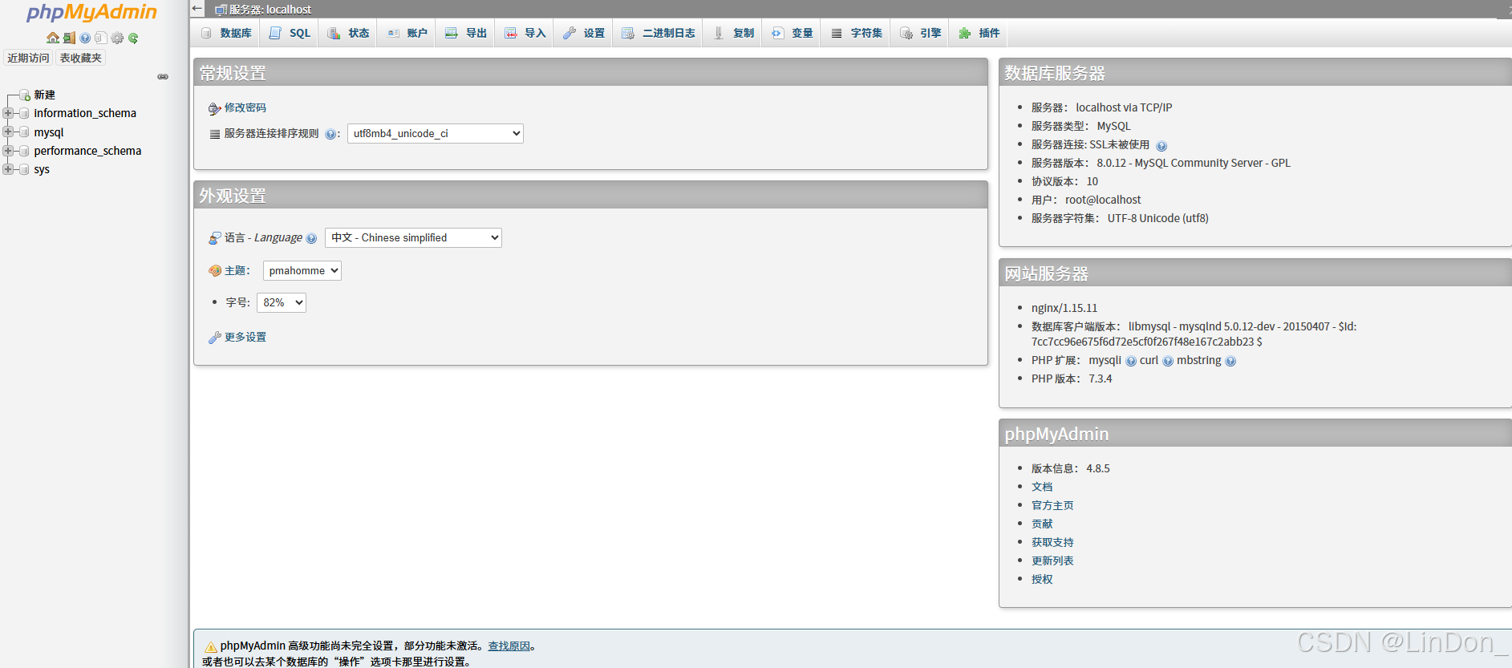Viewport: 1512px width, 668px height.
Task: Open the 字符集 tab
Action: click(856, 33)
